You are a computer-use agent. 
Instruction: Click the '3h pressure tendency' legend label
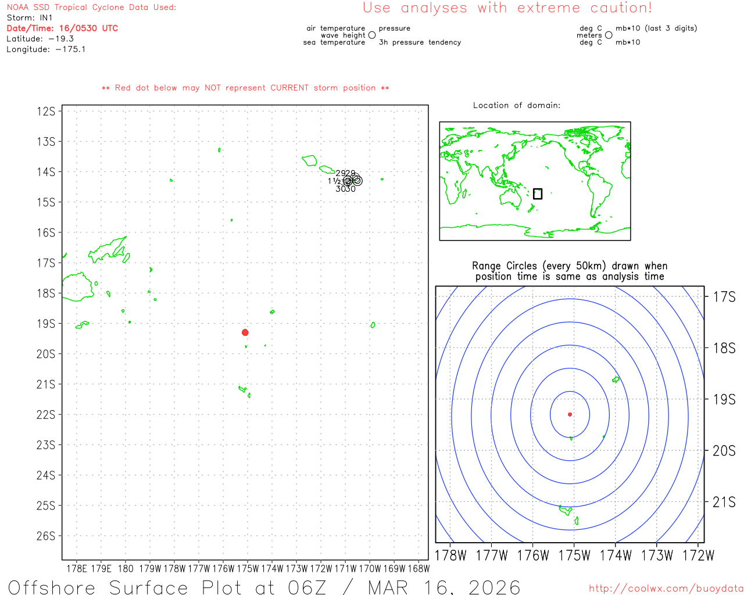click(420, 42)
